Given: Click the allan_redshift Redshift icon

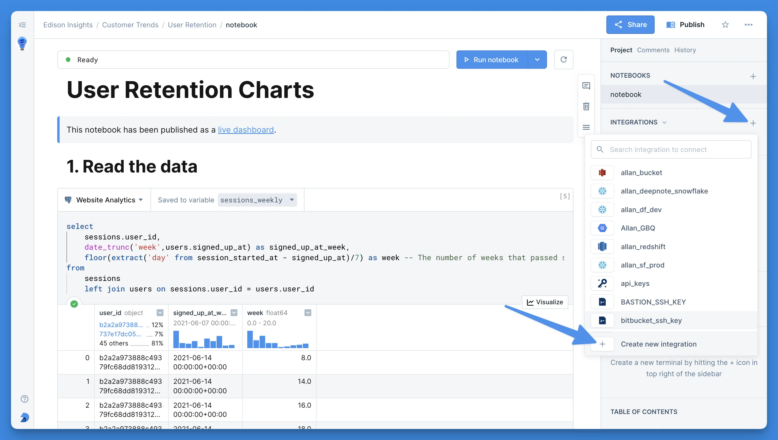Looking at the screenshot, I should pyautogui.click(x=602, y=247).
